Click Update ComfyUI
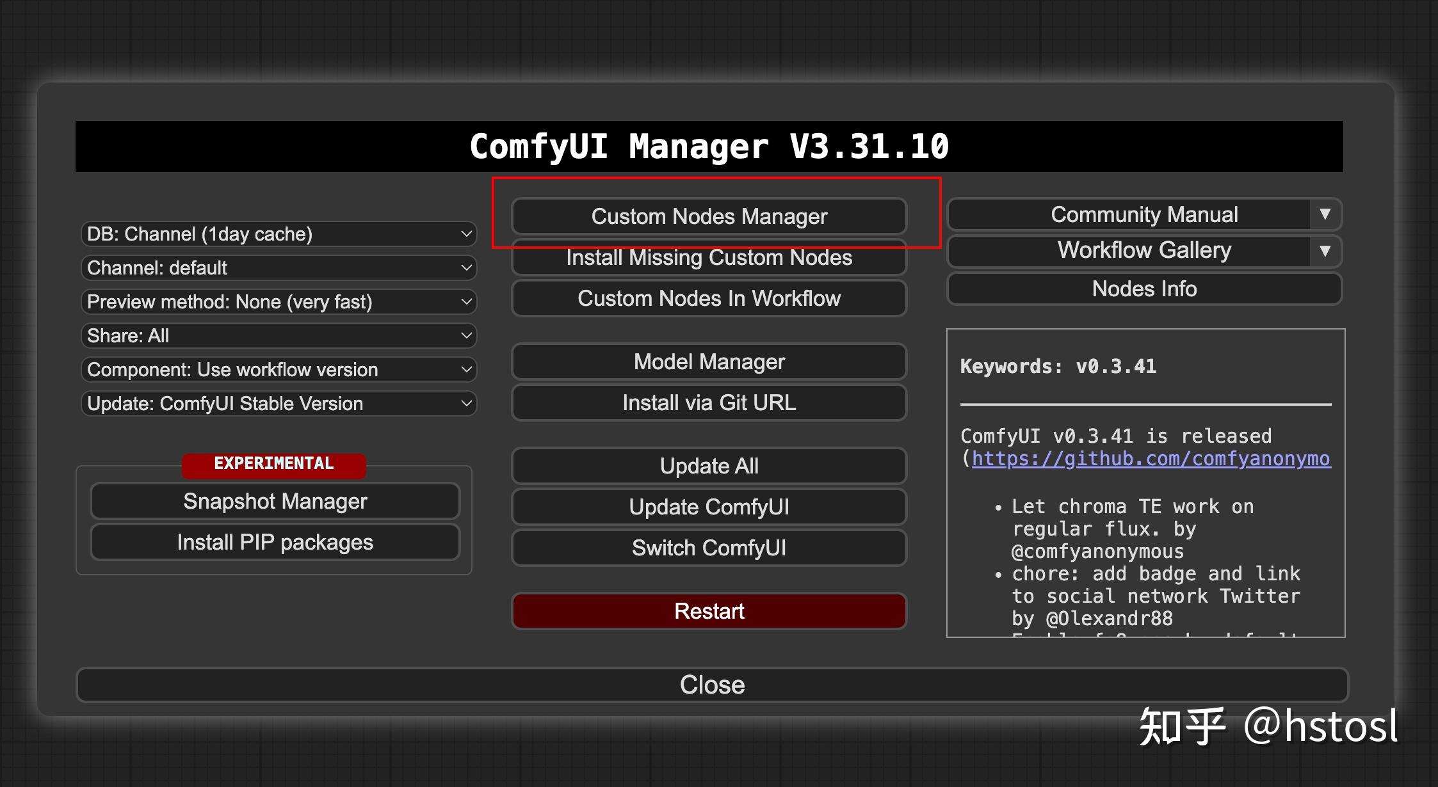This screenshot has width=1438, height=787. tap(709, 506)
